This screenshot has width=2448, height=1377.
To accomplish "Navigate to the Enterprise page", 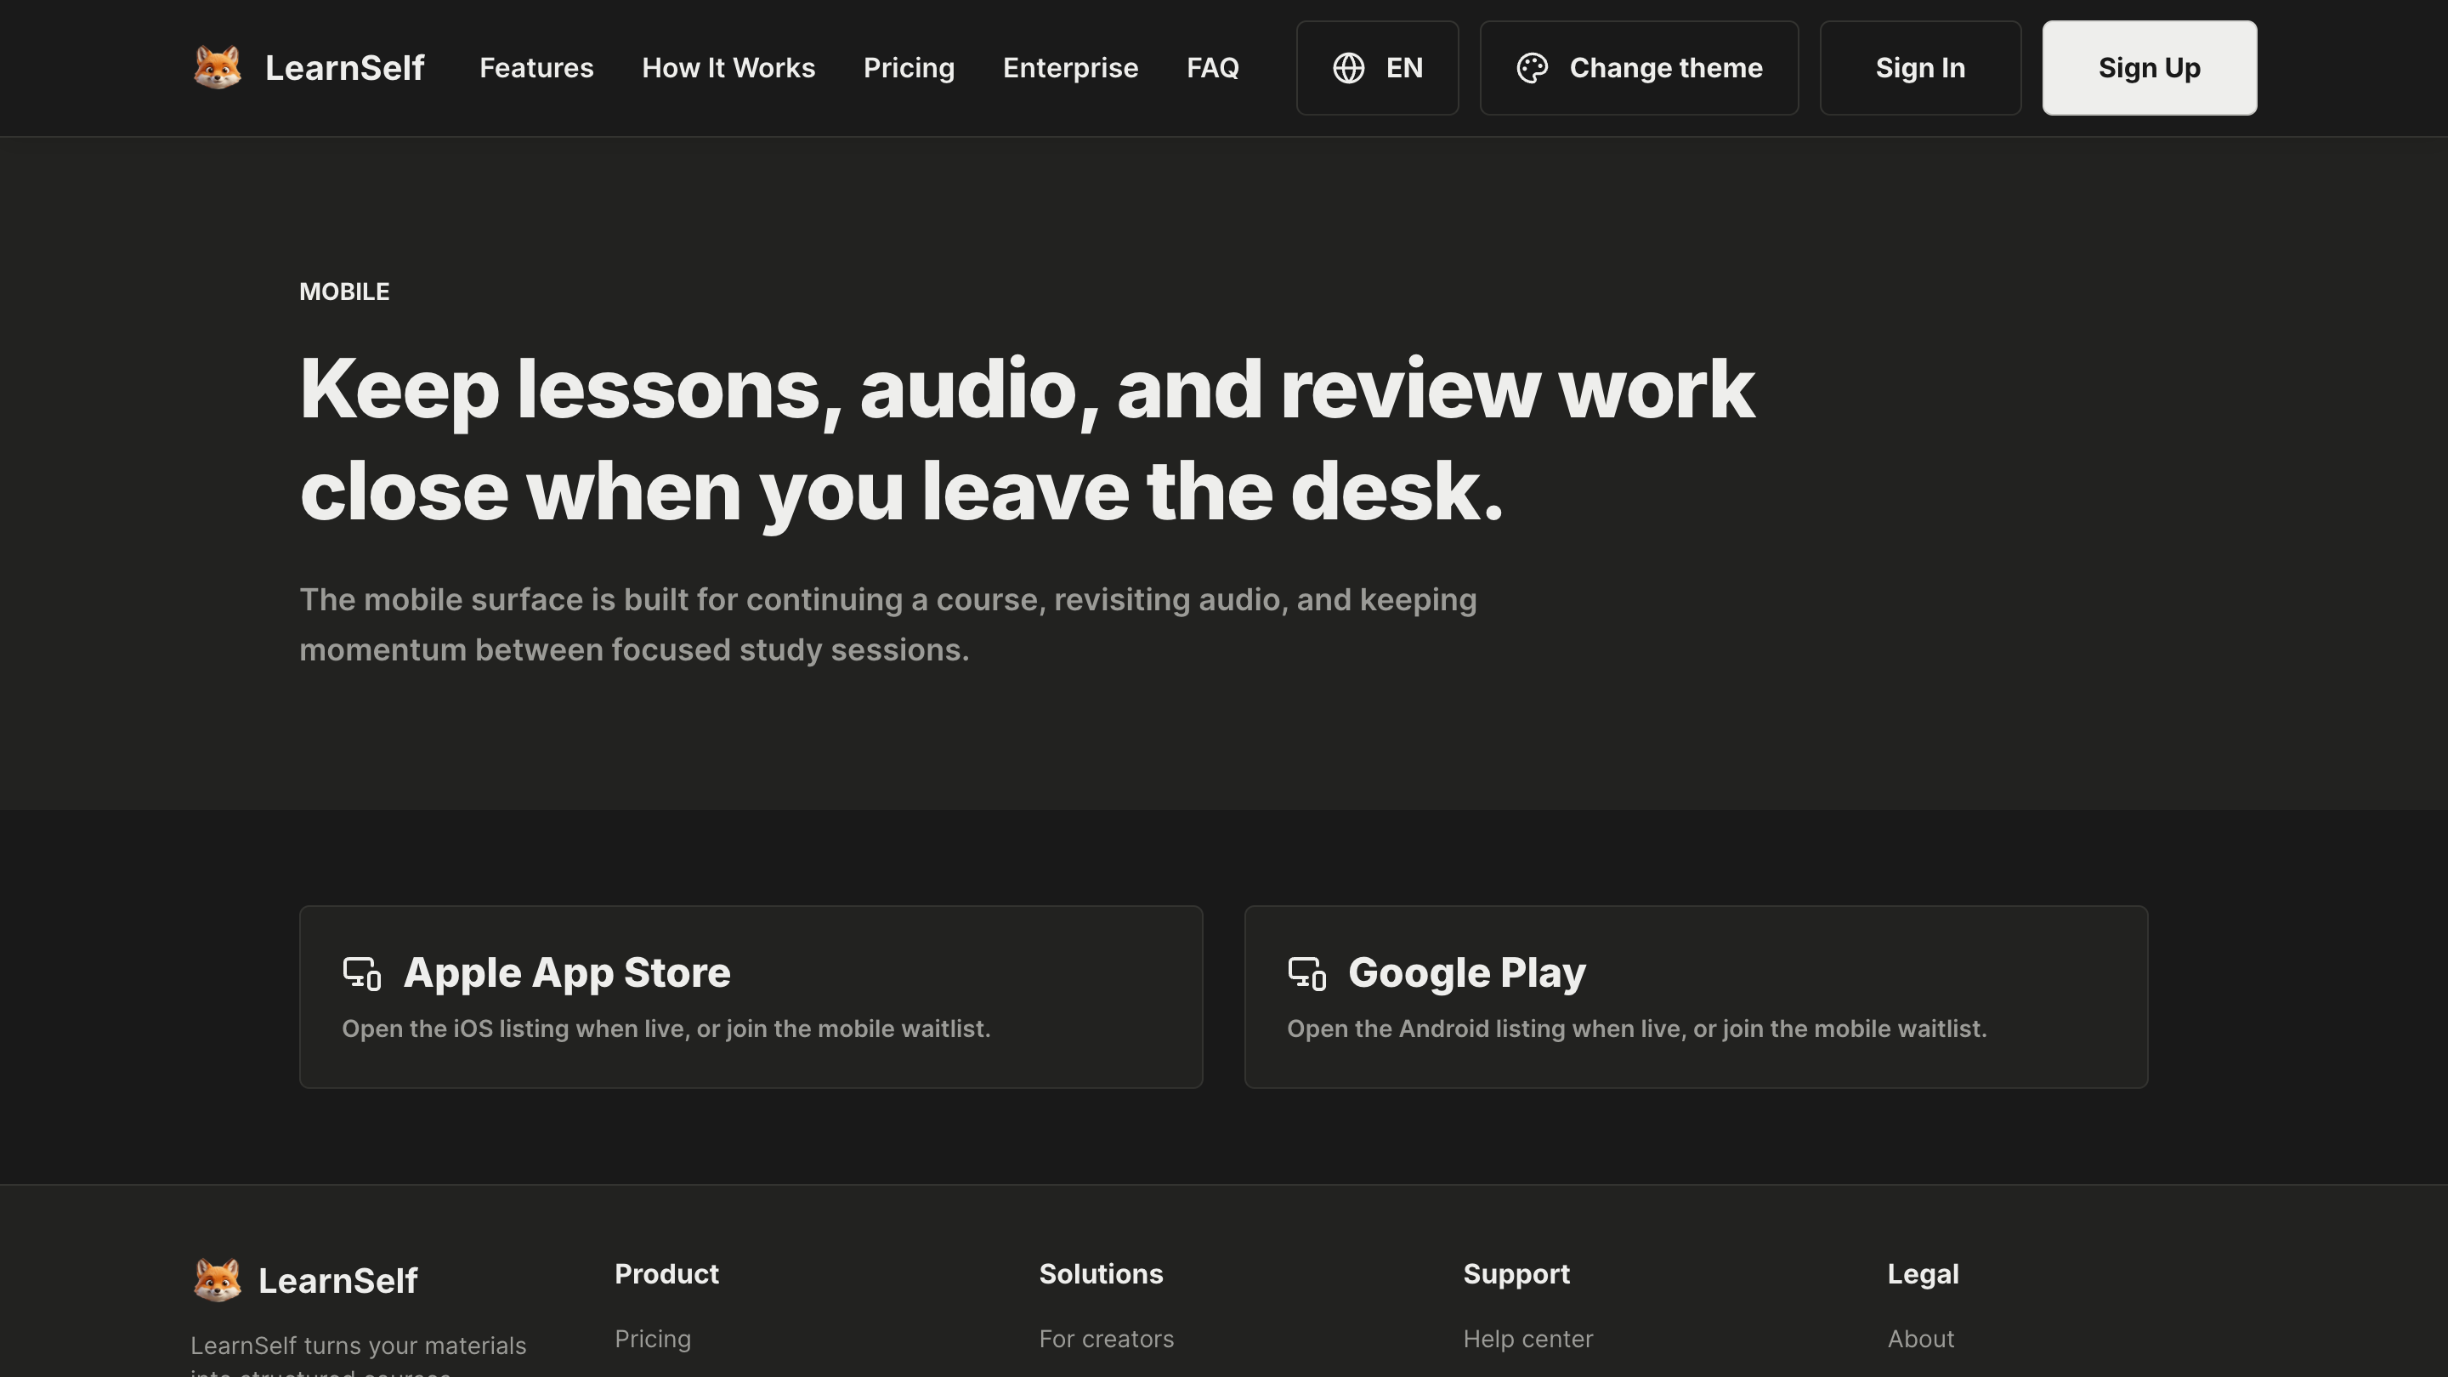I will (1070, 67).
